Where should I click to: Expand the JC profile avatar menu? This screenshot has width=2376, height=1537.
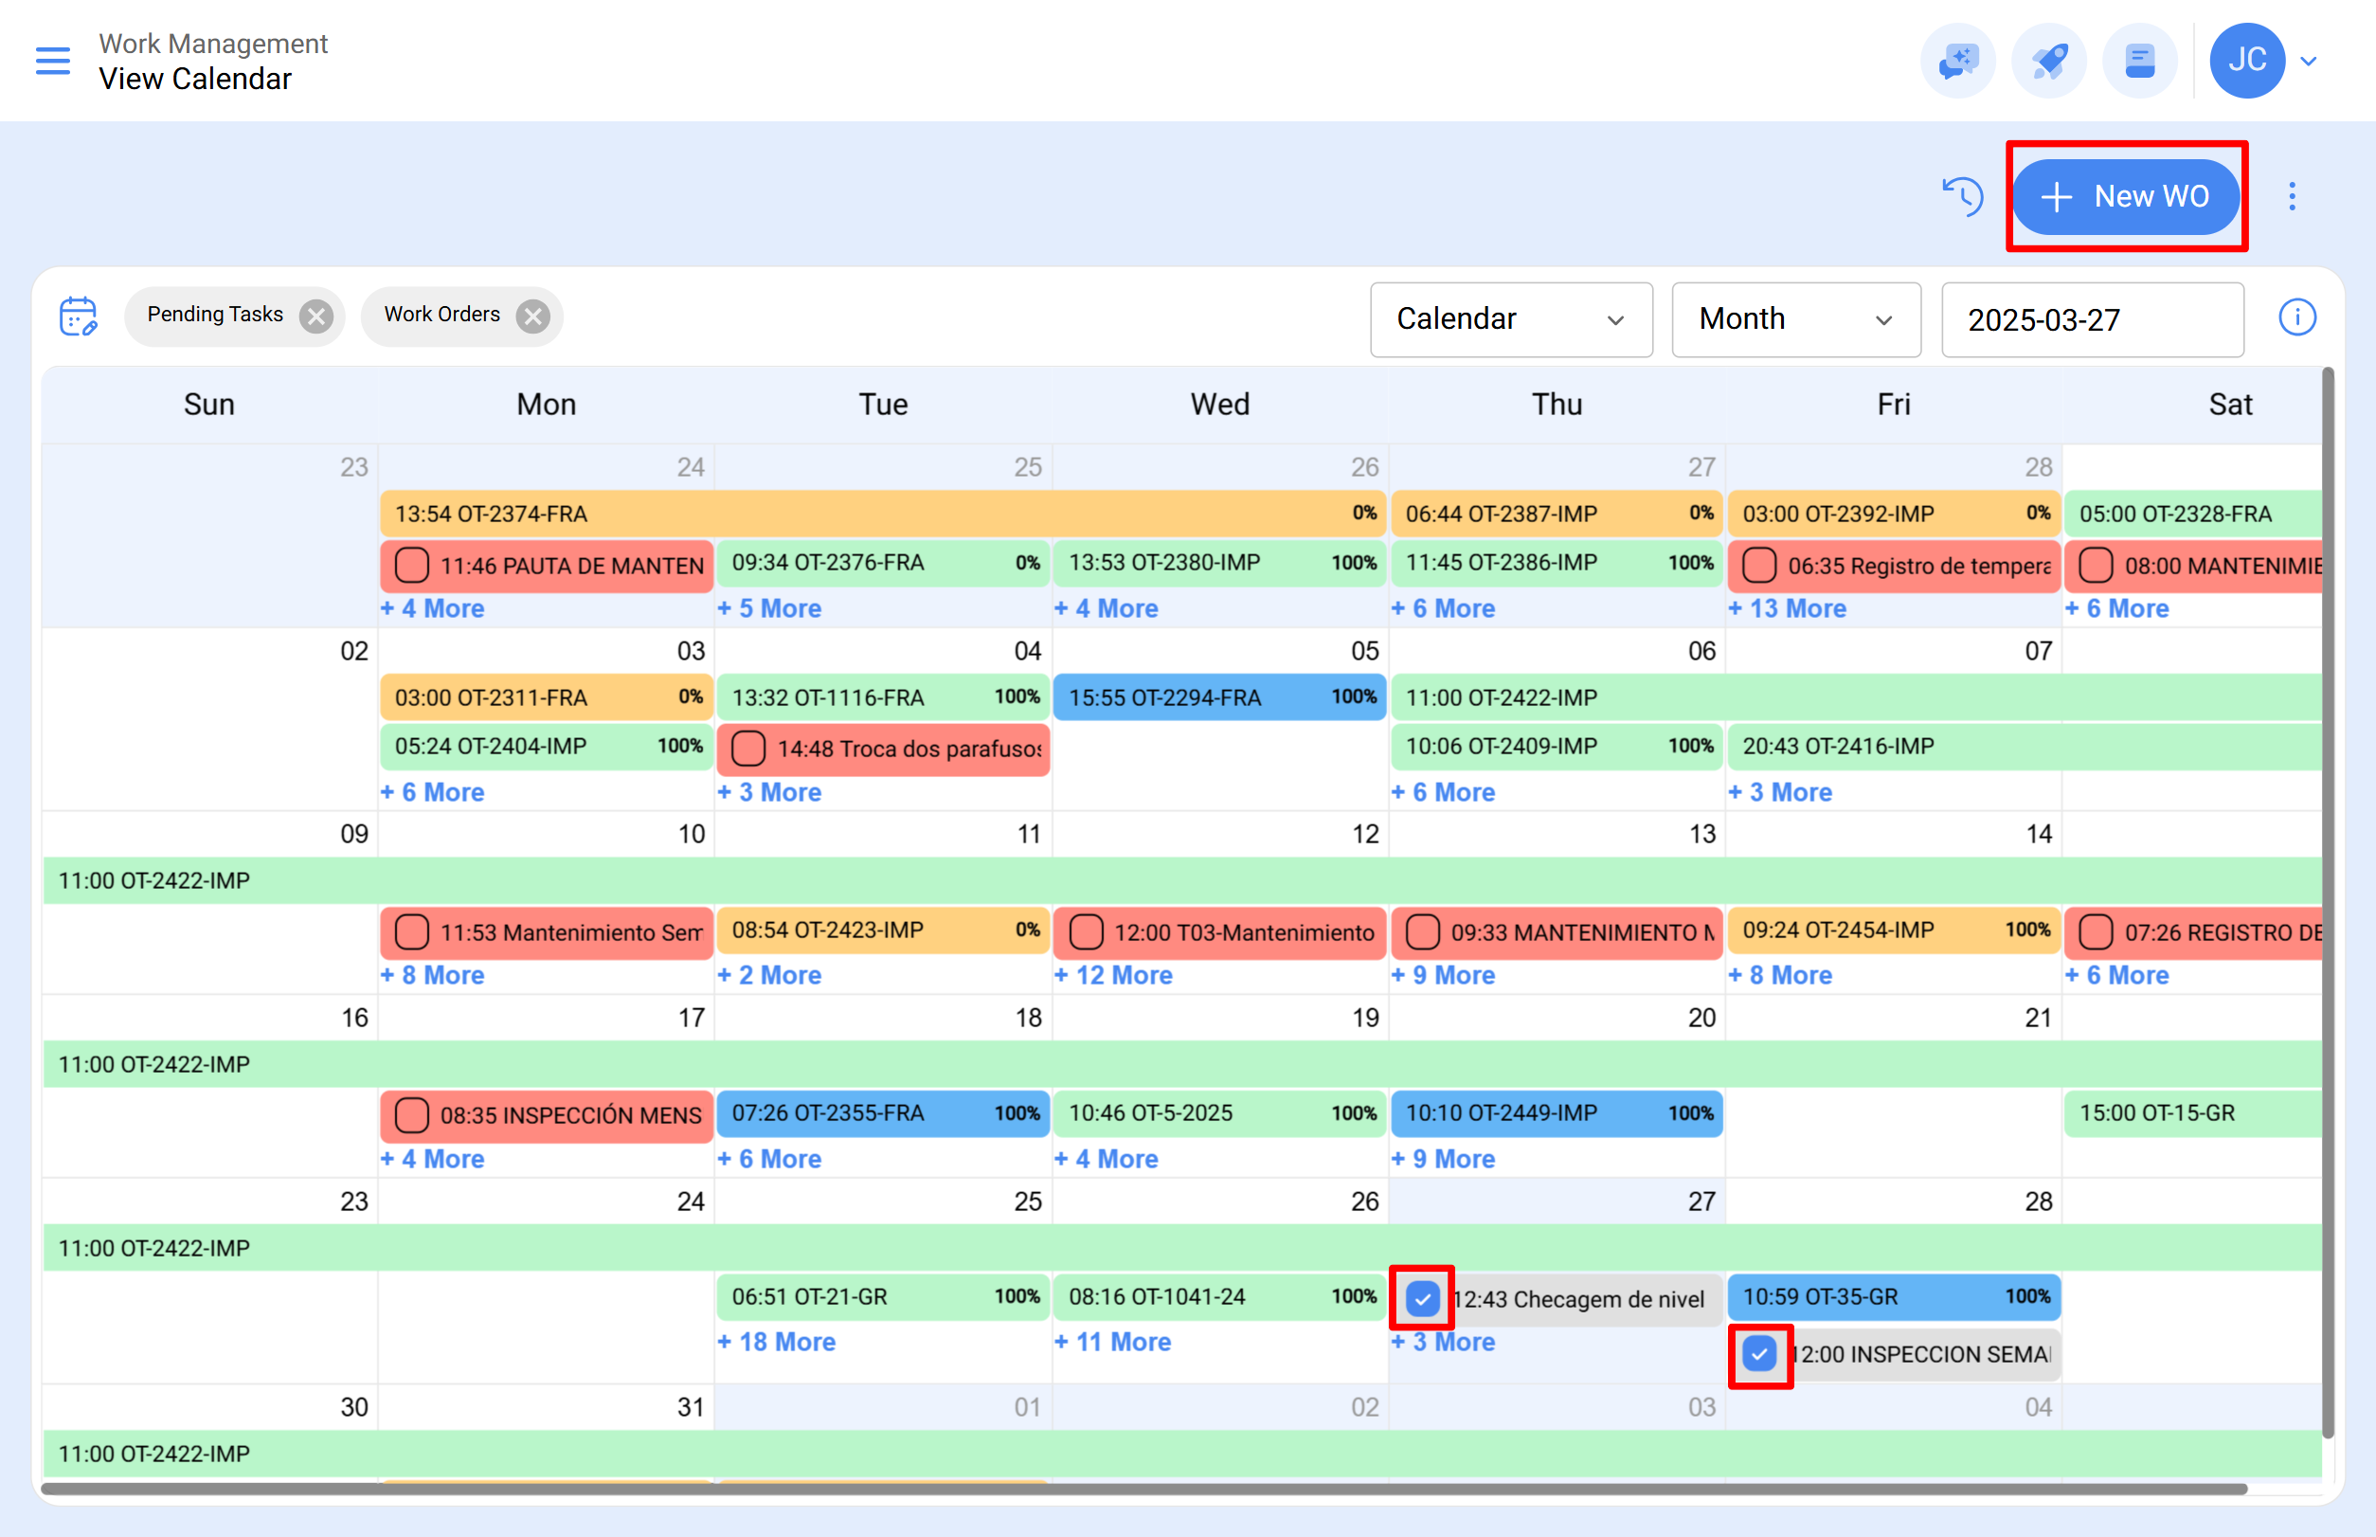click(2247, 61)
